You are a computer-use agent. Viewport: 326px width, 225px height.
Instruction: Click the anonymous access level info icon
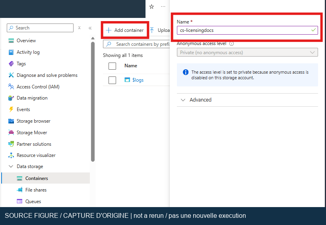231,43
